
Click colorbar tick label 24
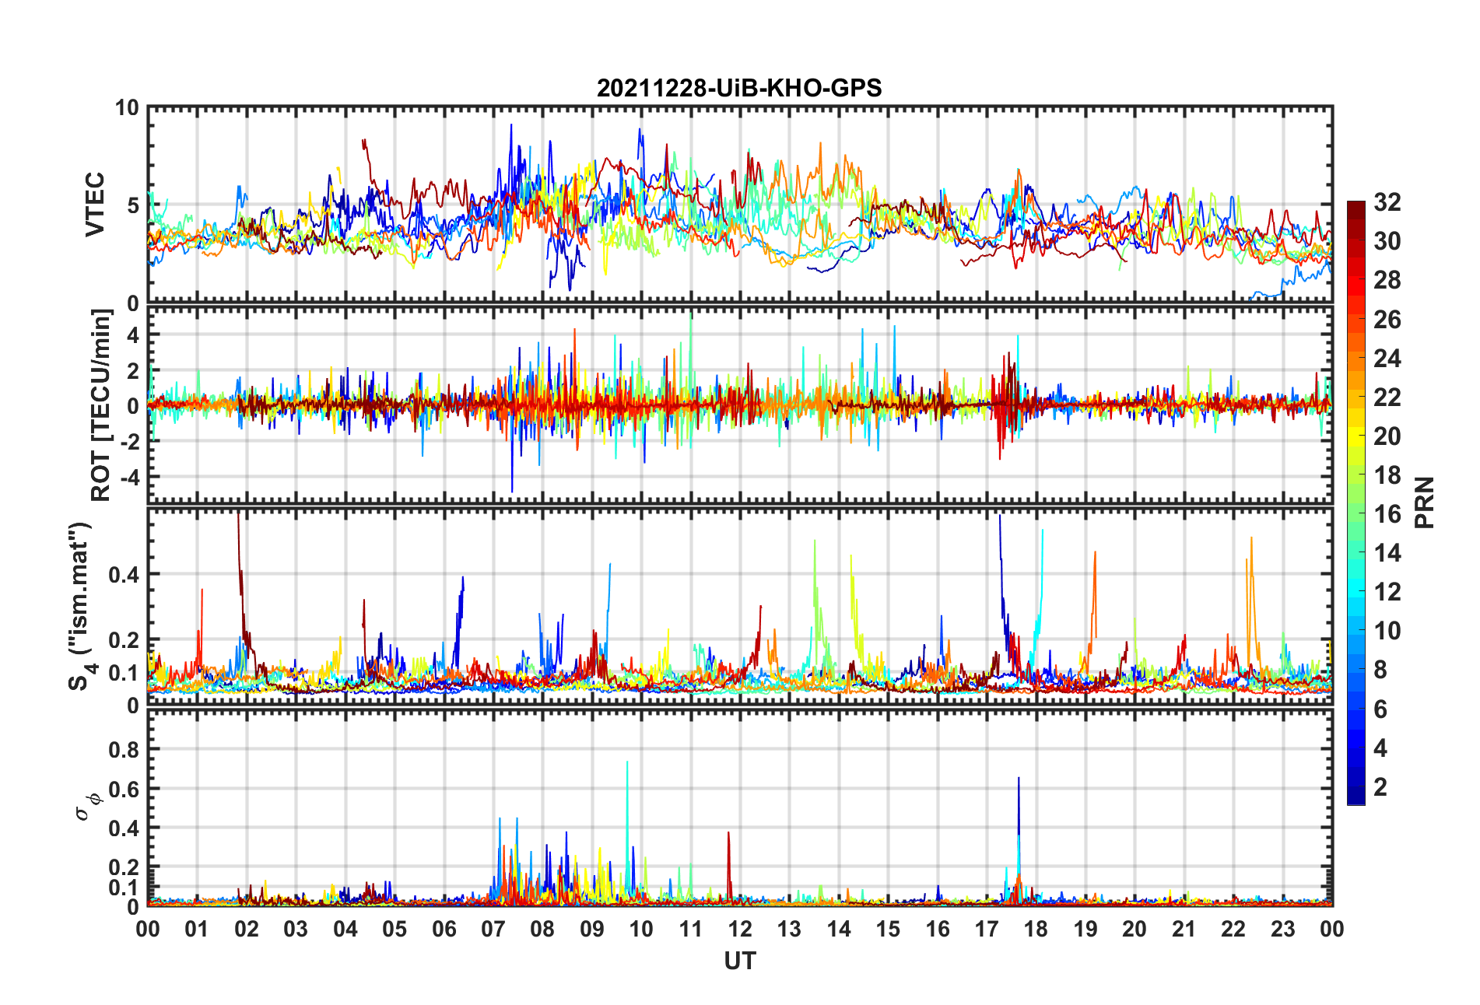point(1387,358)
